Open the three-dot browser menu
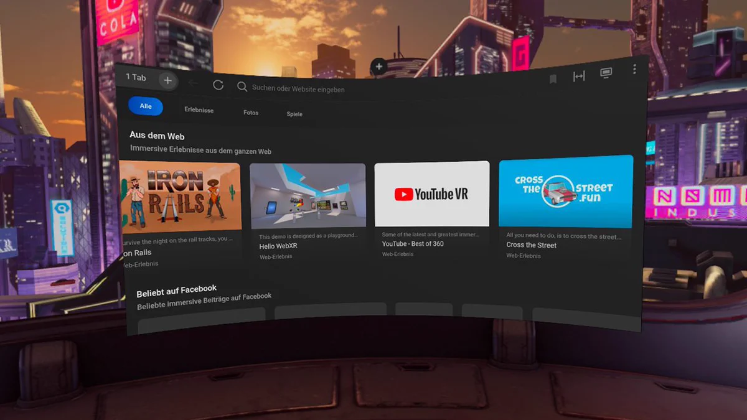This screenshot has height=420, width=747. pos(634,69)
